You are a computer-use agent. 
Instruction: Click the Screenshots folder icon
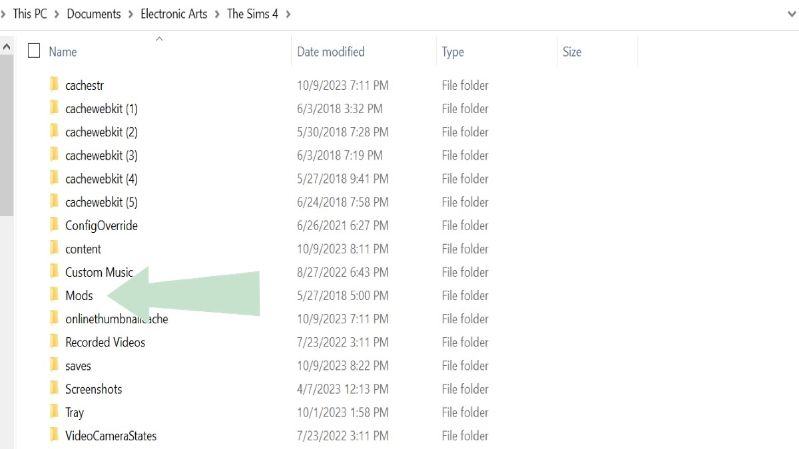coord(55,388)
